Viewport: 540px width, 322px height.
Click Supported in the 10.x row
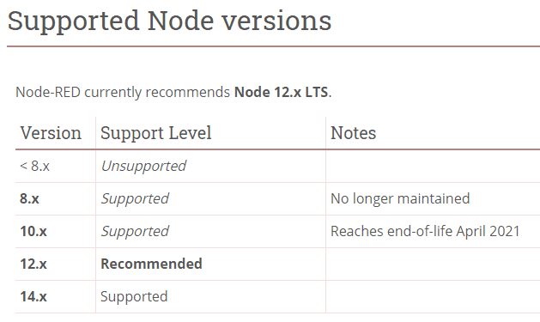coord(135,232)
